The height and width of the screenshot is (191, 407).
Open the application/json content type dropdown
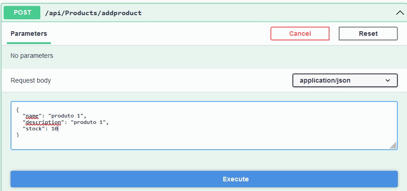345,80
